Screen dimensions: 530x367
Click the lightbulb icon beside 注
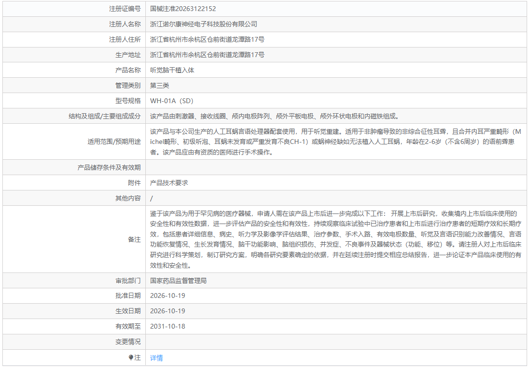click(131, 357)
